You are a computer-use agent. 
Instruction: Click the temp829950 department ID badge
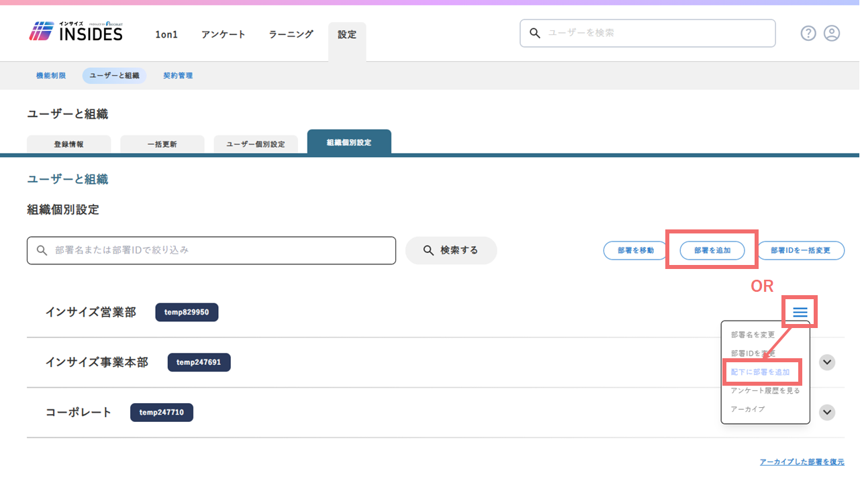(187, 312)
